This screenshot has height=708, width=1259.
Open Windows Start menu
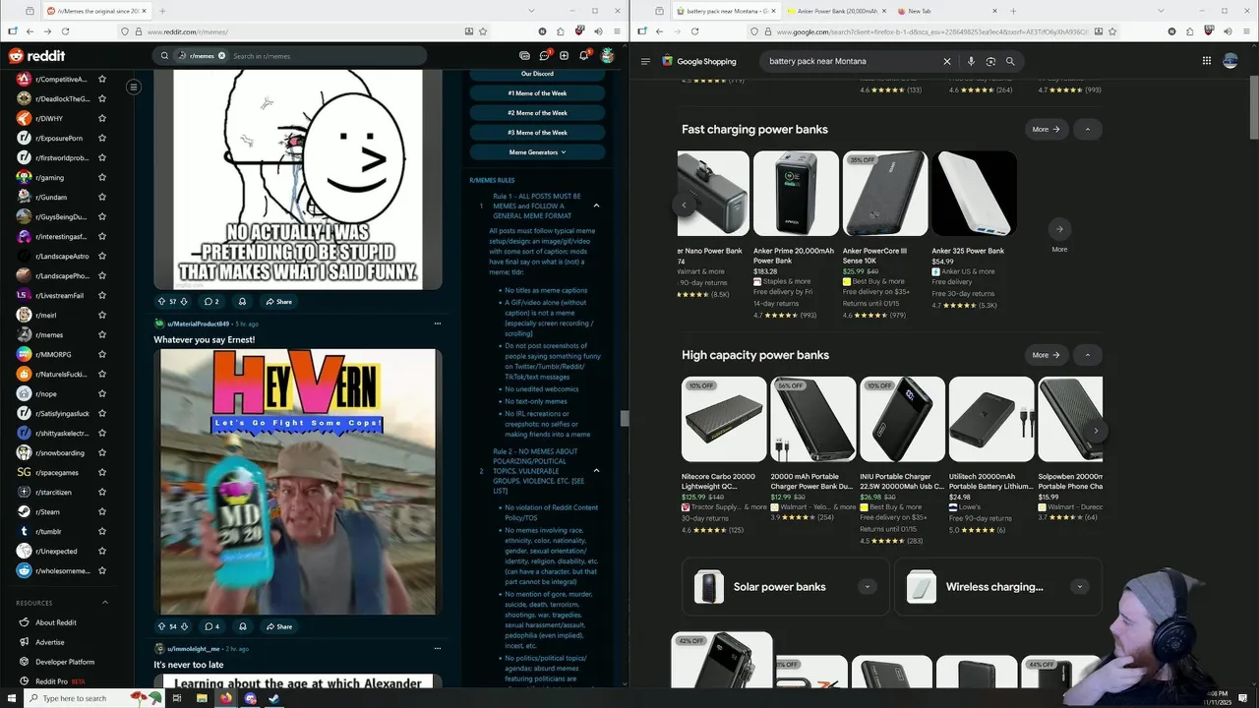pyautogui.click(x=11, y=698)
